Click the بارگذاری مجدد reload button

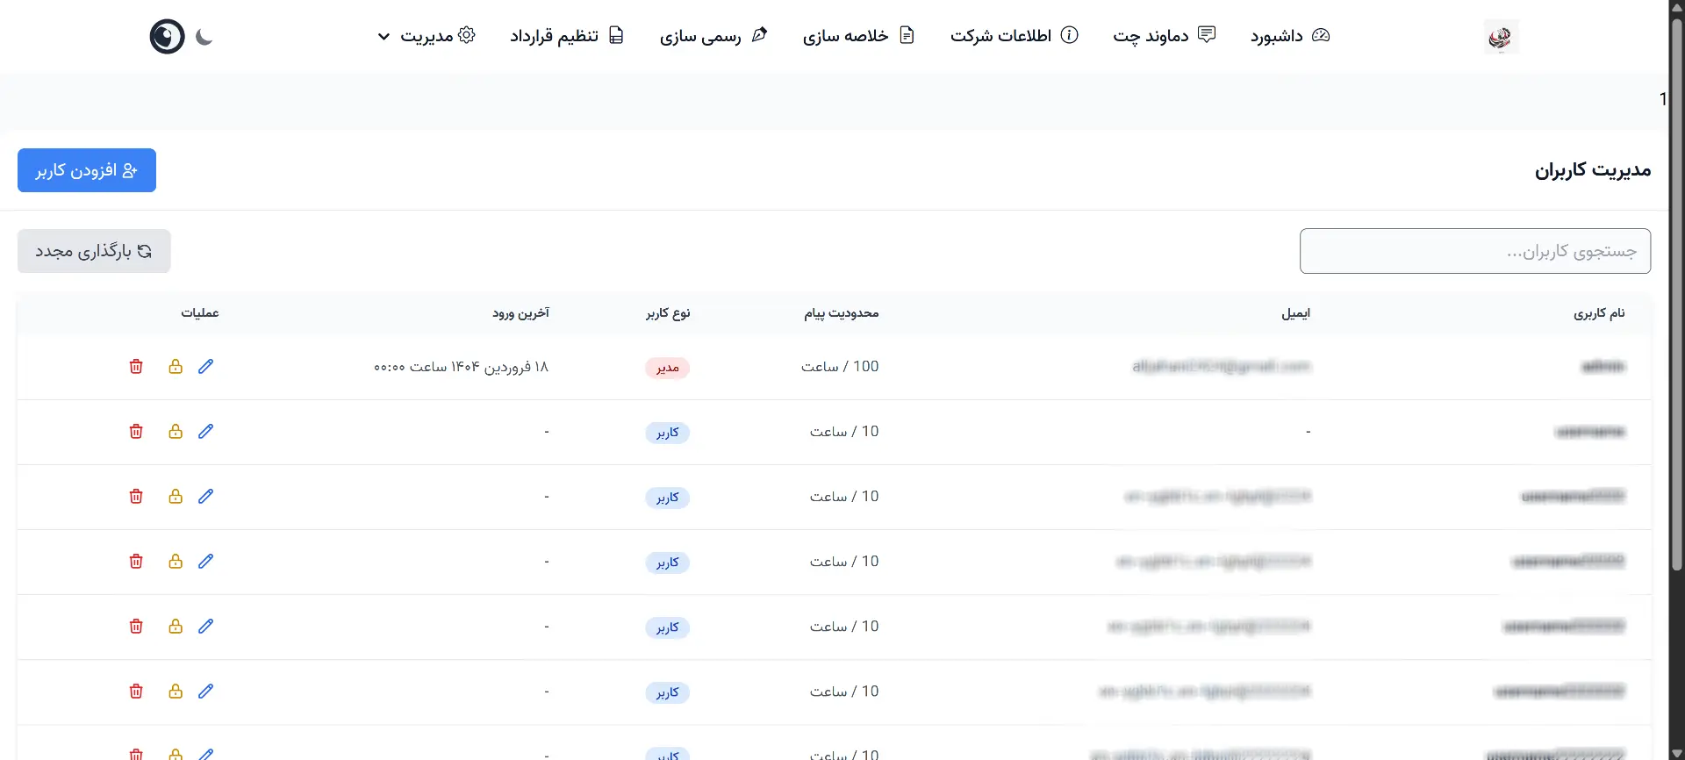coord(94,251)
